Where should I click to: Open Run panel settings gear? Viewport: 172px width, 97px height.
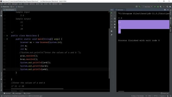pos(165,10)
